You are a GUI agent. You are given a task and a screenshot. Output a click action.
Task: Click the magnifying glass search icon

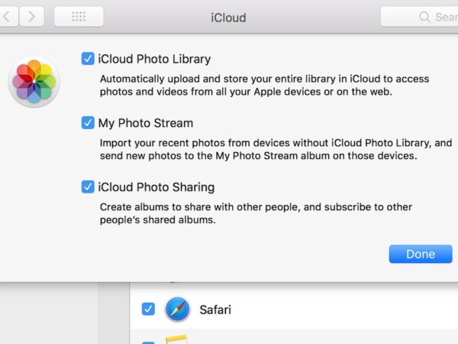424,17
